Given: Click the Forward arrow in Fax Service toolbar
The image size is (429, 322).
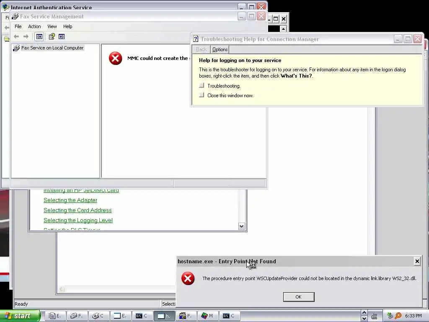Looking at the screenshot, I should 26,36.
